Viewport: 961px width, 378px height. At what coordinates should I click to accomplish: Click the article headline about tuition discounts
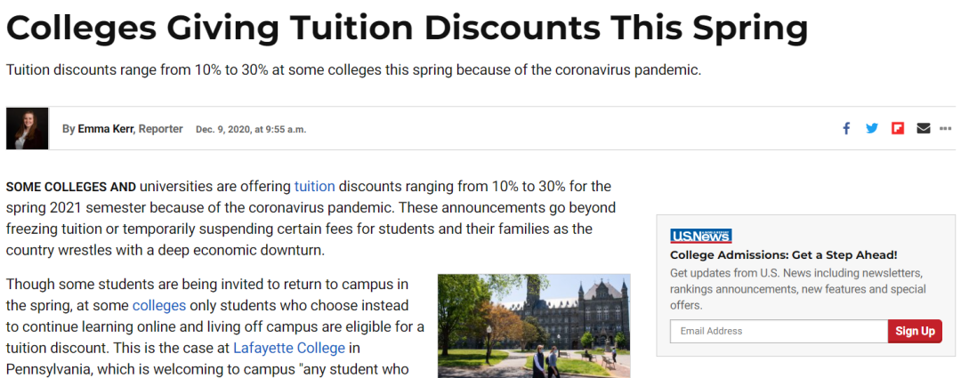click(x=407, y=29)
